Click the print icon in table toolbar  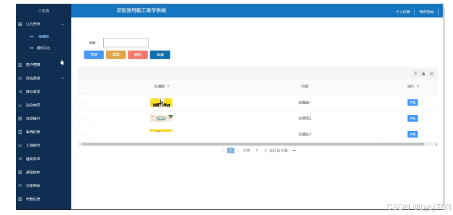tap(431, 73)
